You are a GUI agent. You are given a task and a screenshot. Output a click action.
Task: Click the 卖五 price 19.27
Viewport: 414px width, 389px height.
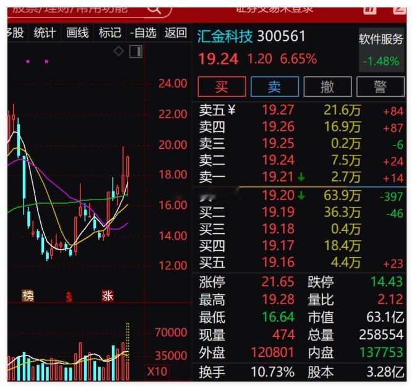278,110
